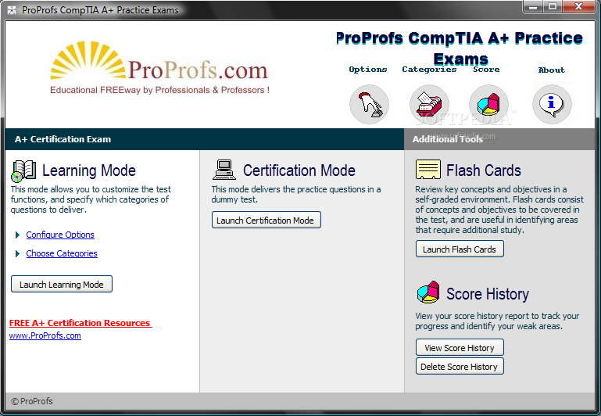Click the About label in header
Screen dimensions: 601x416
point(552,70)
